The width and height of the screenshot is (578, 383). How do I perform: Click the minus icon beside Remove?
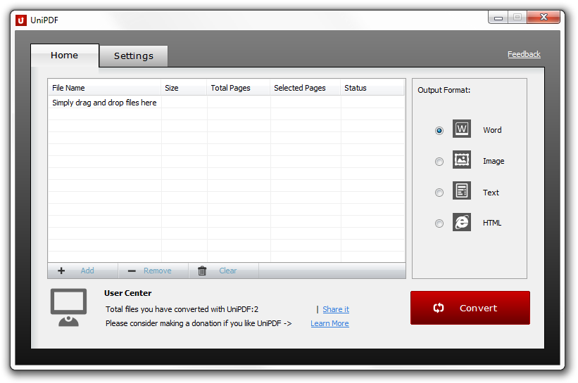(x=132, y=271)
